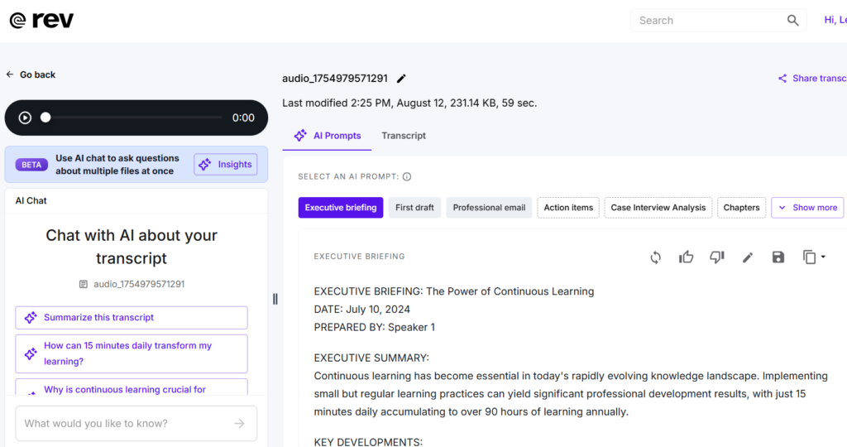Choose the Action items prompt
Image resolution: width=847 pixels, height=447 pixels.
point(568,208)
